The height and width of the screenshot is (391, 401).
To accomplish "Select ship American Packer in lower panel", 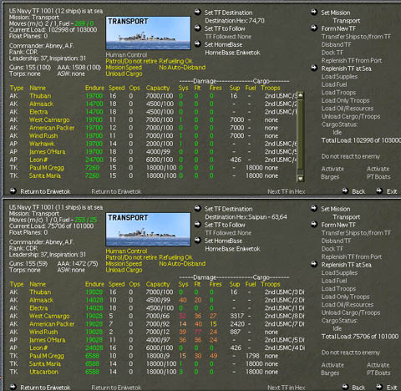I will click(52, 324).
